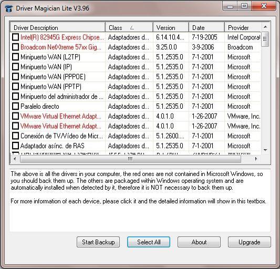Tick the Paralelo directo checkbox

[x=16, y=106]
